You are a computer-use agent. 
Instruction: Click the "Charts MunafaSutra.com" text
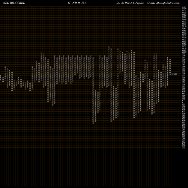pos(163,3)
